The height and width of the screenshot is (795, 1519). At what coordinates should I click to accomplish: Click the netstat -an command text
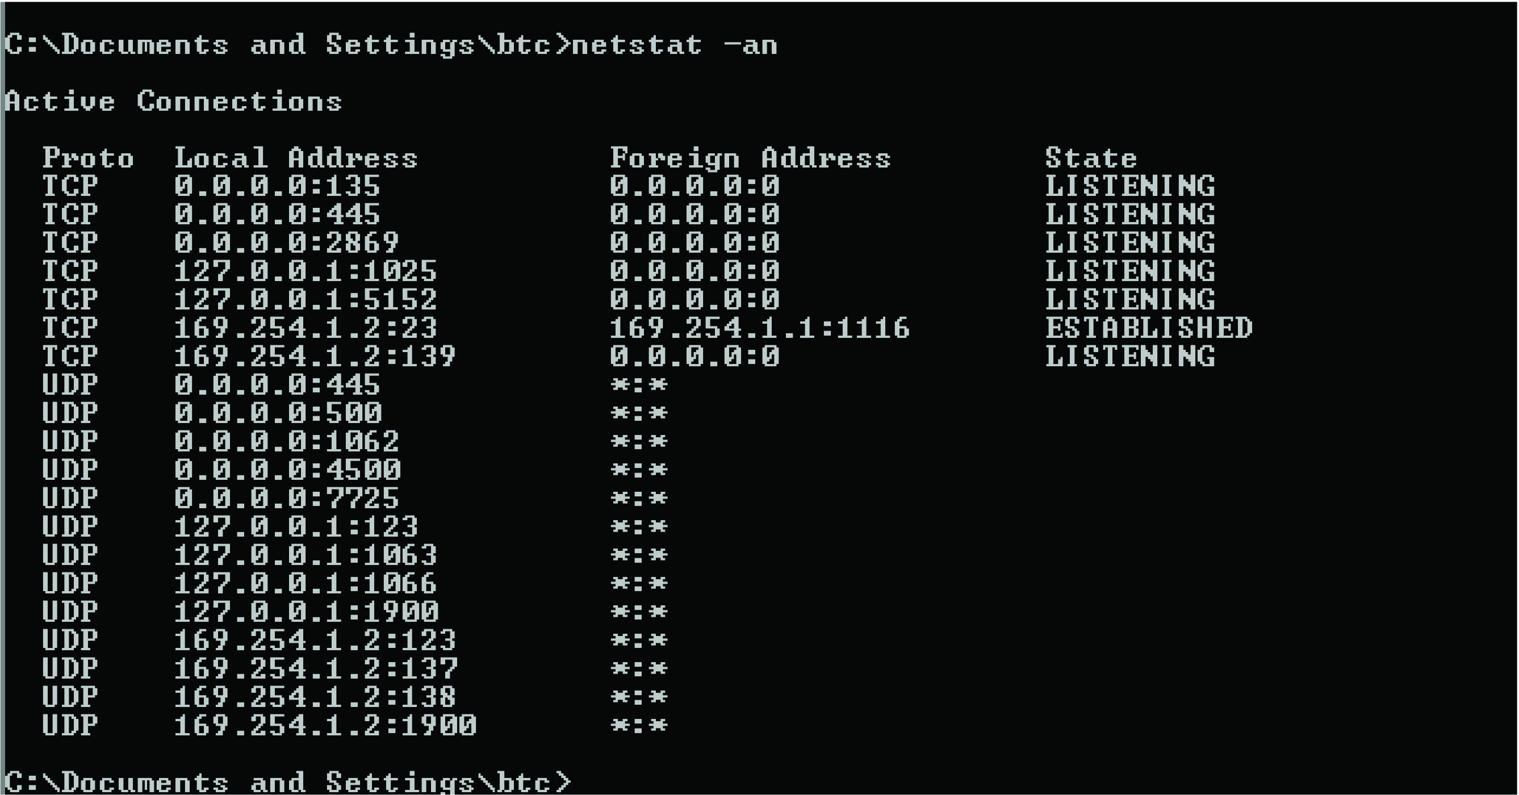(675, 45)
